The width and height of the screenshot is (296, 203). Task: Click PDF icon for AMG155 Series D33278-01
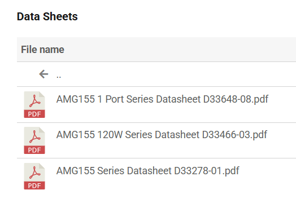pyautogui.click(x=34, y=176)
